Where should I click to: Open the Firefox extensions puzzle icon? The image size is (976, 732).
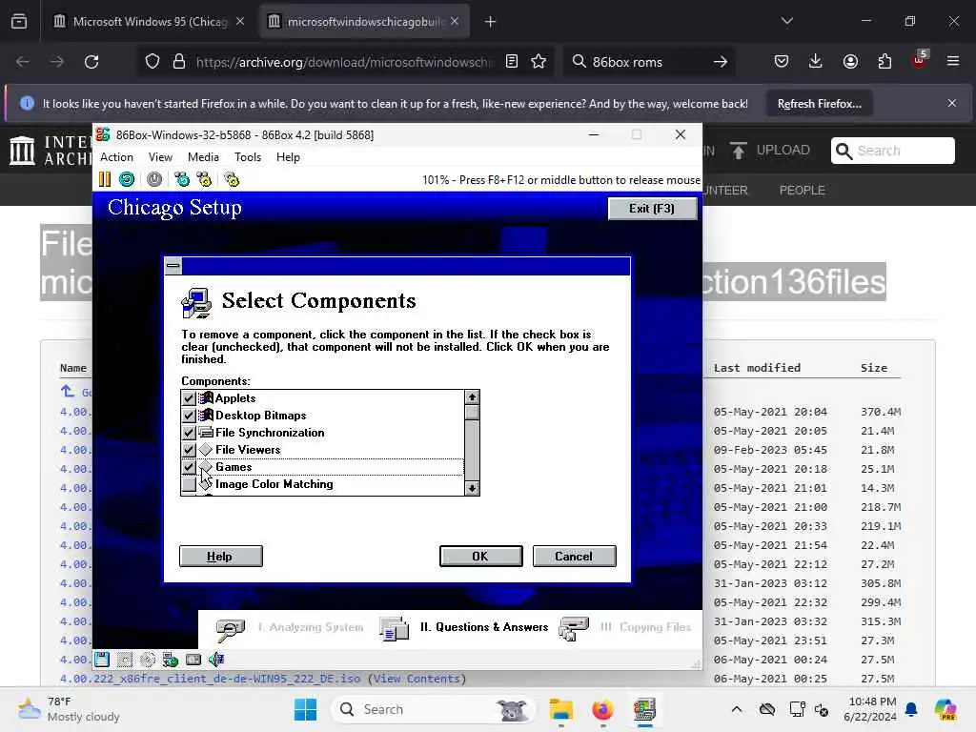coord(884,62)
